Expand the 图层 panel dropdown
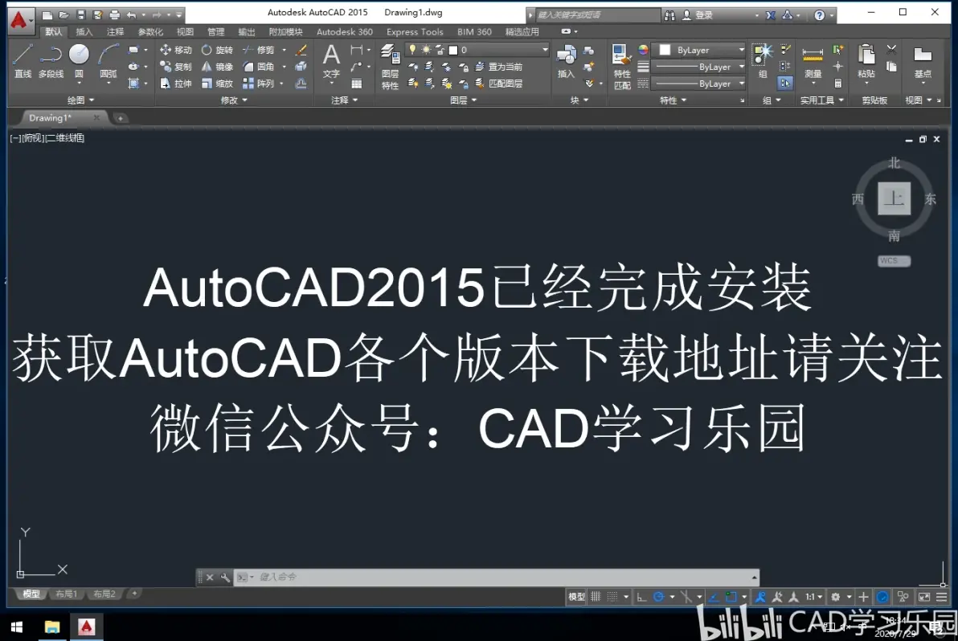 pyautogui.click(x=463, y=100)
